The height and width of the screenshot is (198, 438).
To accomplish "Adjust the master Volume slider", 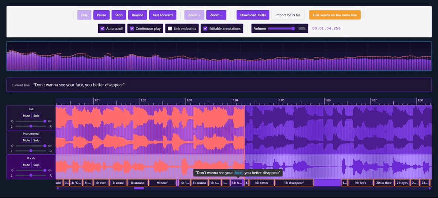I will tap(281, 28).
